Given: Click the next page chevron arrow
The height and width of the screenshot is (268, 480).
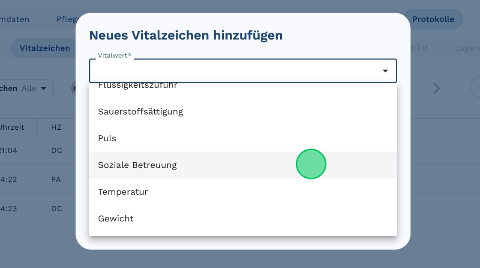Looking at the screenshot, I should tap(436, 88).
